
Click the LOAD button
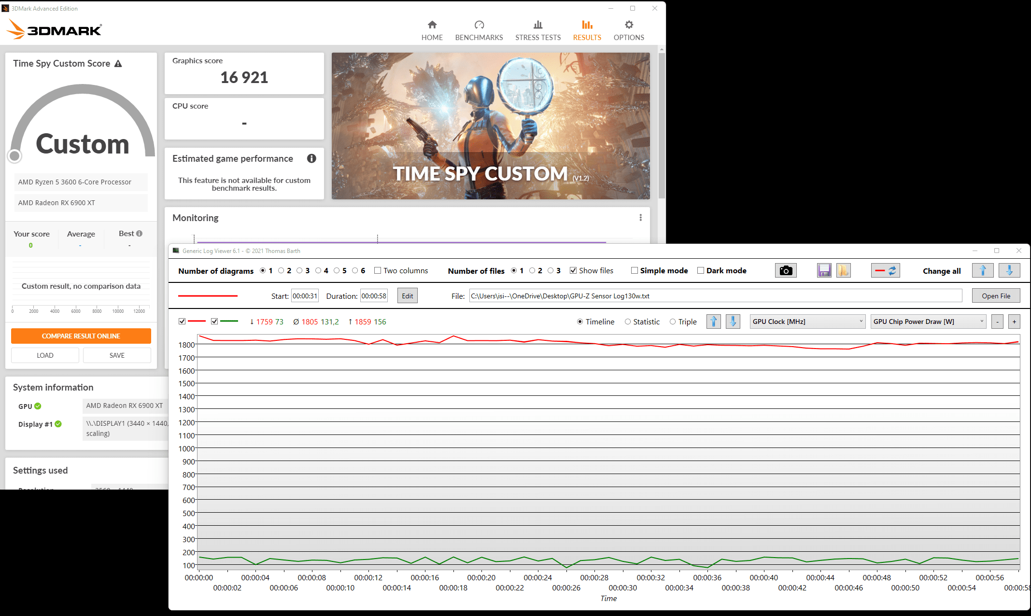45,355
